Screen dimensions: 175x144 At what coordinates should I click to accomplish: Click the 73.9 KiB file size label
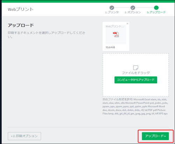click(x=110, y=47)
